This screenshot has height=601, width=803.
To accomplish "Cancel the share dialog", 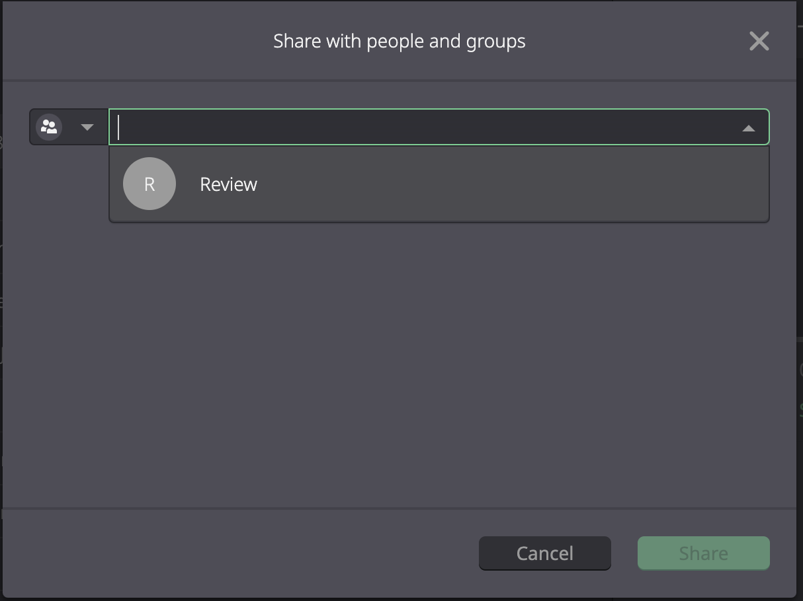I will [x=545, y=553].
